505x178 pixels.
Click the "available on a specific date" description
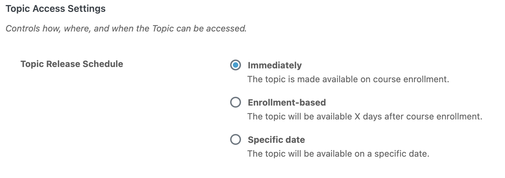pos(338,154)
